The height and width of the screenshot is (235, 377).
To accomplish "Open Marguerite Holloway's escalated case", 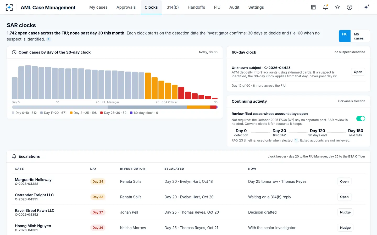I will pyautogui.click(x=344, y=181).
